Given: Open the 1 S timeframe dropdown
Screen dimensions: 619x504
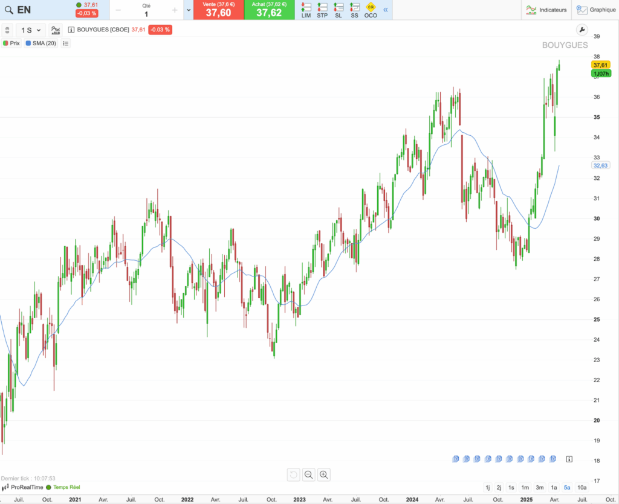Looking at the screenshot, I should 31,30.
